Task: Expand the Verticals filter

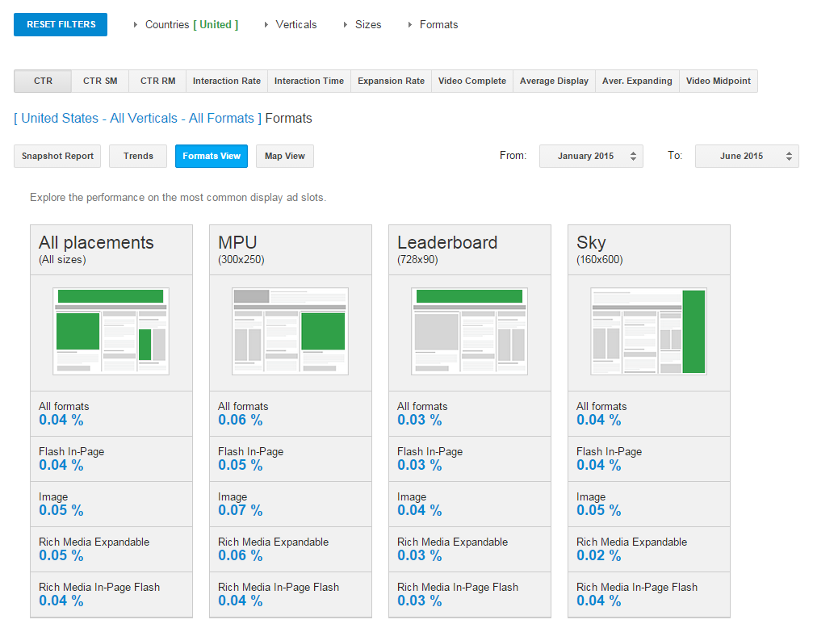Action: tap(295, 25)
